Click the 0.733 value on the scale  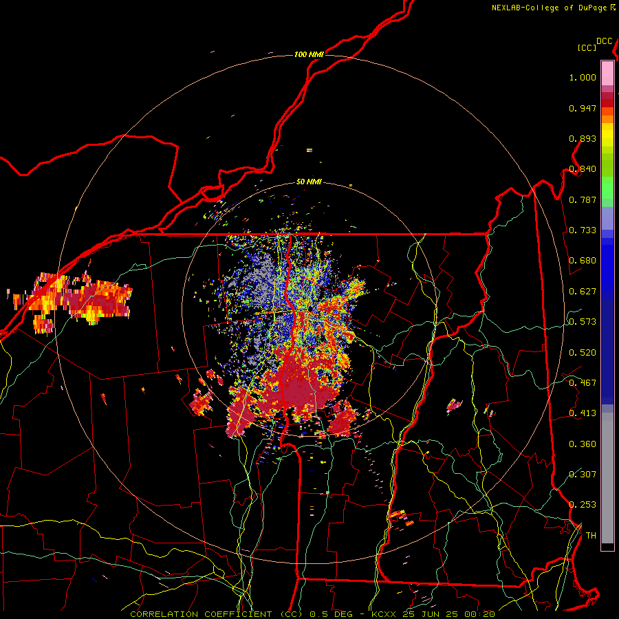[x=583, y=230]
